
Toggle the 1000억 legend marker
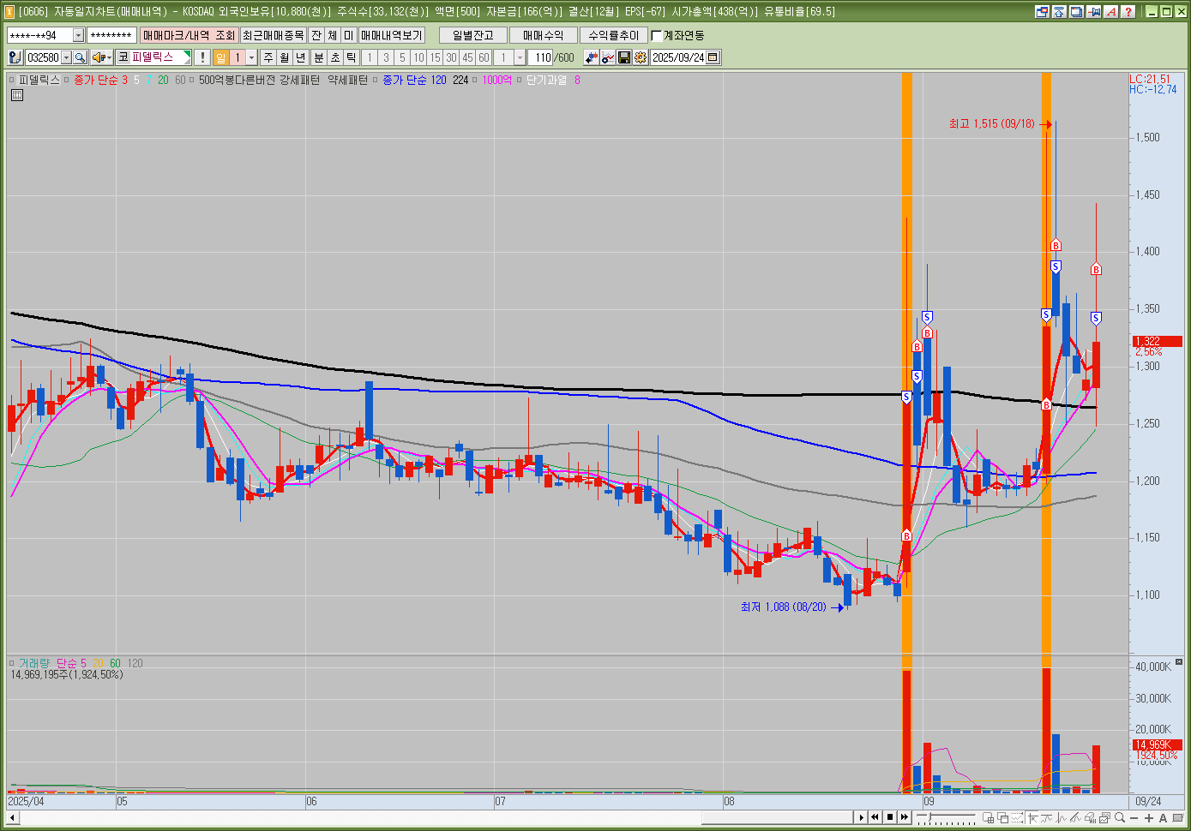coord(476,80)
